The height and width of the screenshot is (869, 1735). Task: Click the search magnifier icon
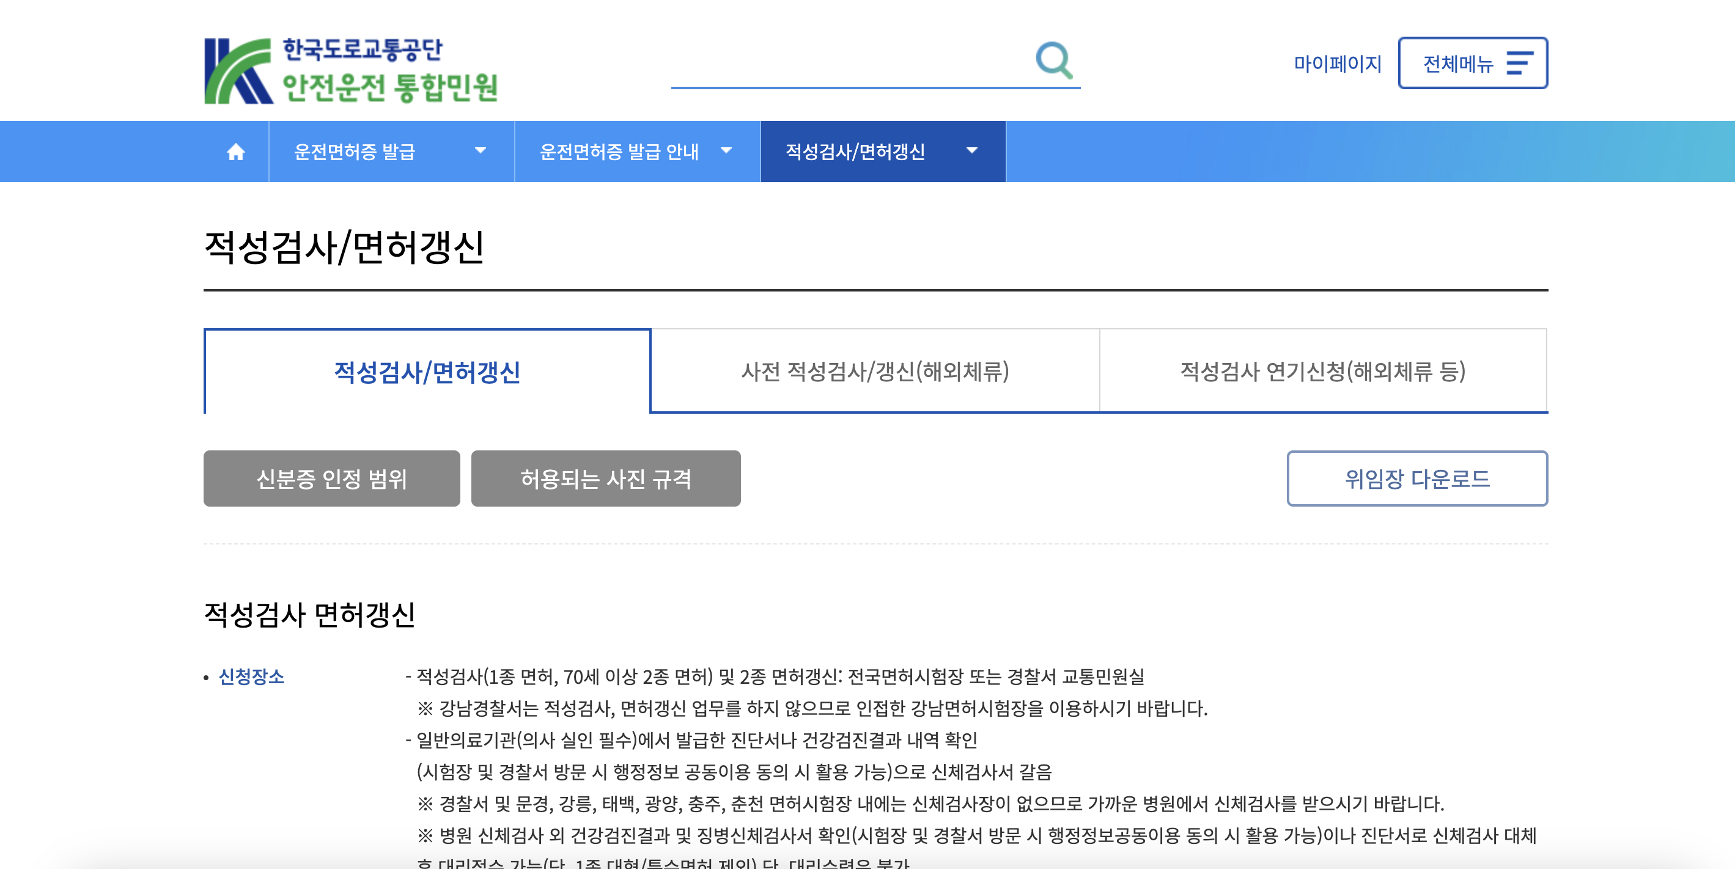tap(1058, 61)
